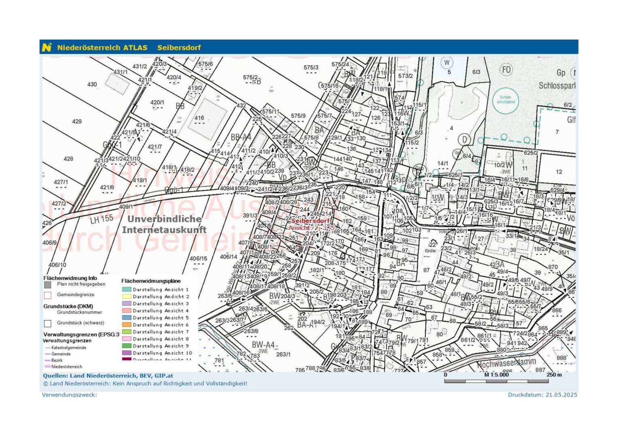Image resolution: width=618 pixels, height=437 pixels.
Task: Select the teal 'Darstellung Ansicht 1' swatch
Action: [126, 290]
